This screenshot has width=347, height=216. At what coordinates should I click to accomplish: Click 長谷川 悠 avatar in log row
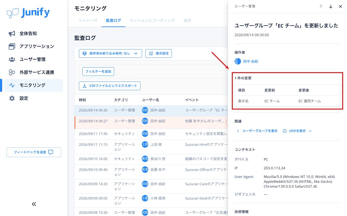(145, 159)
